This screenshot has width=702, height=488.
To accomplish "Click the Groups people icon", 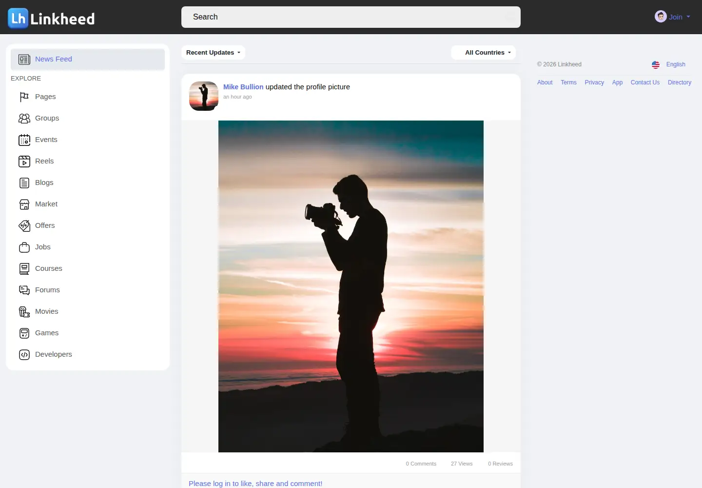I will coord(24,118).
